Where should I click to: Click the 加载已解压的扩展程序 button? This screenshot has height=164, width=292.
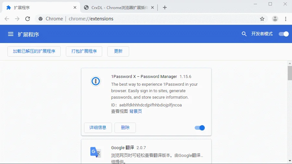(x=34, y=51)
